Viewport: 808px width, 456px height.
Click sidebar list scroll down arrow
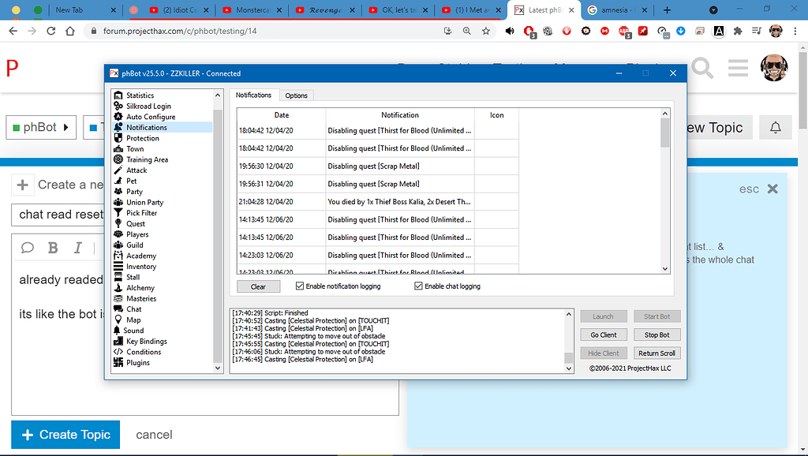(218, 368)
